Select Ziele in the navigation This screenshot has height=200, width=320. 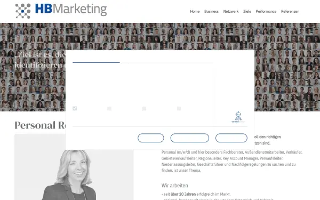pyautogui.click(x=247, y=11)
